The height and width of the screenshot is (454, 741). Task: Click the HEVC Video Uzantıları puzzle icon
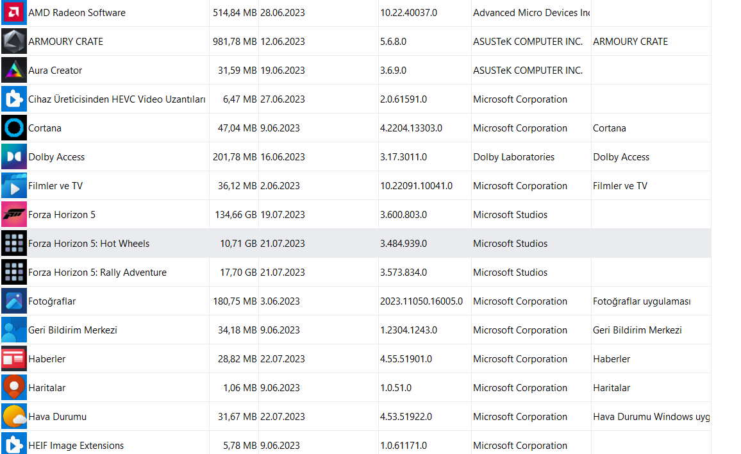click(13, 99)
